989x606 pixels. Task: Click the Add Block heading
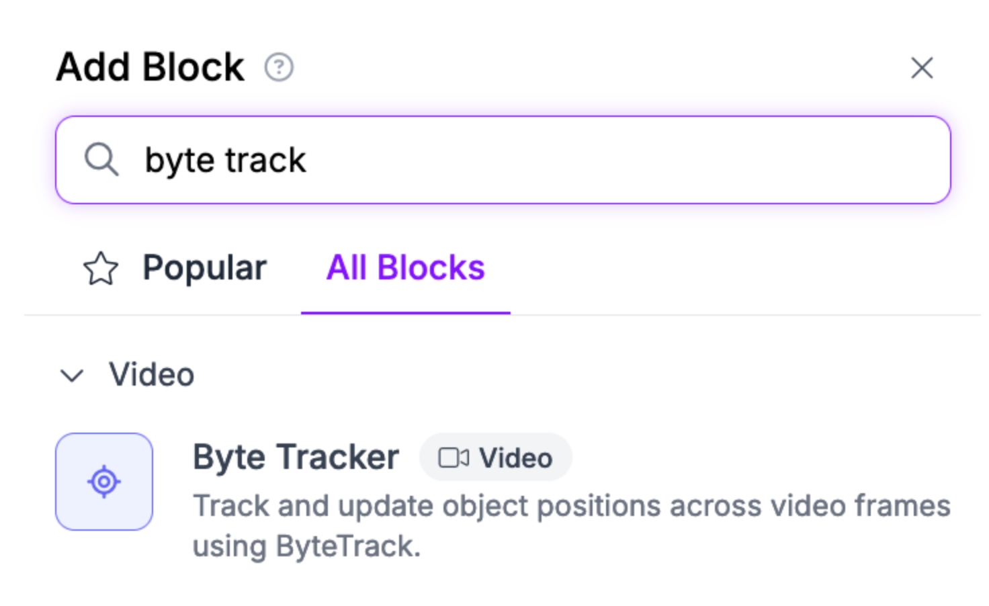150,67
